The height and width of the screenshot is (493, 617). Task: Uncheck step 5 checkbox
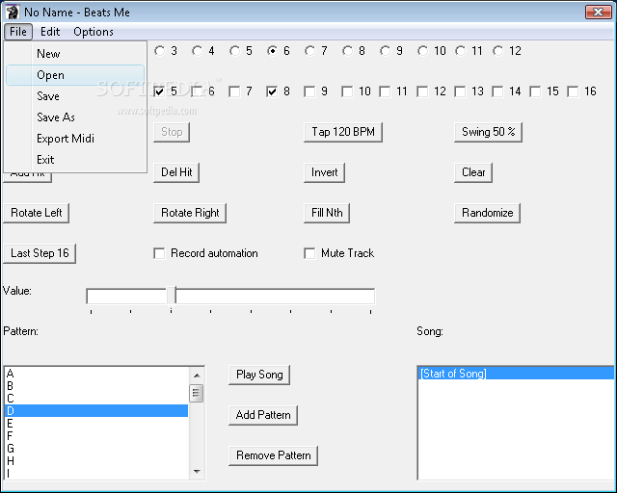tap(159, 92)
